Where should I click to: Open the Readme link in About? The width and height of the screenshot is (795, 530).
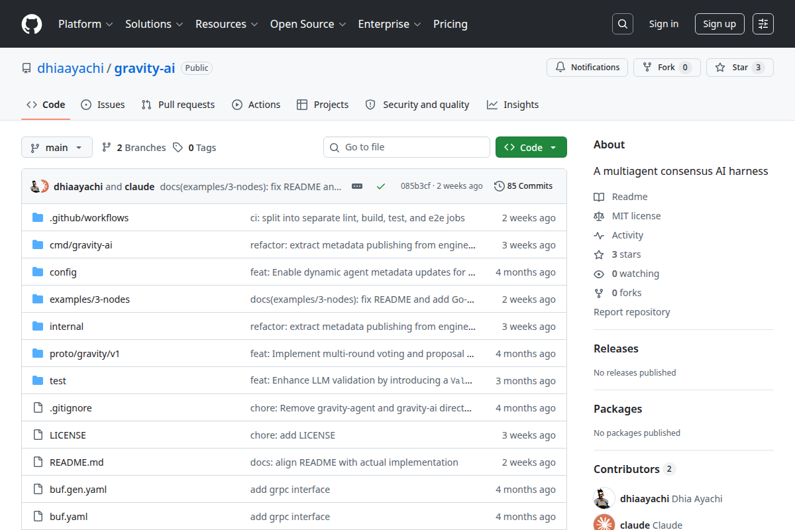click(x=621, y=197)
